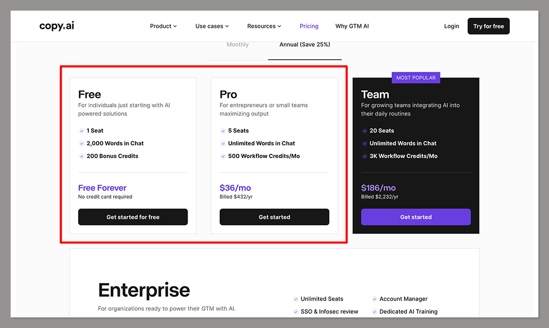Open the Why GTM AI page
This screenshot has width=549, height=328.
pyautogui.click(x=352, y=26)
